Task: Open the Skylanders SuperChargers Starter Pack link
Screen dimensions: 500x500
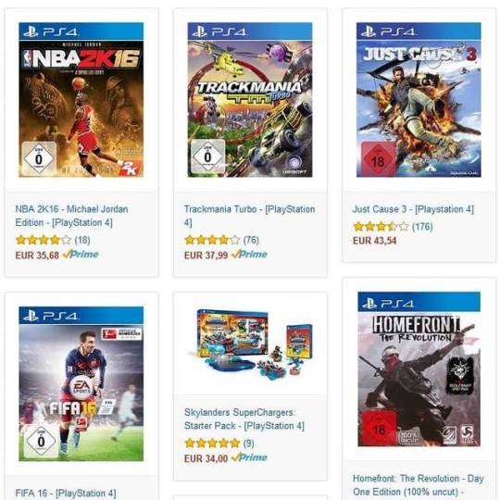Action: tap(244, 419)
